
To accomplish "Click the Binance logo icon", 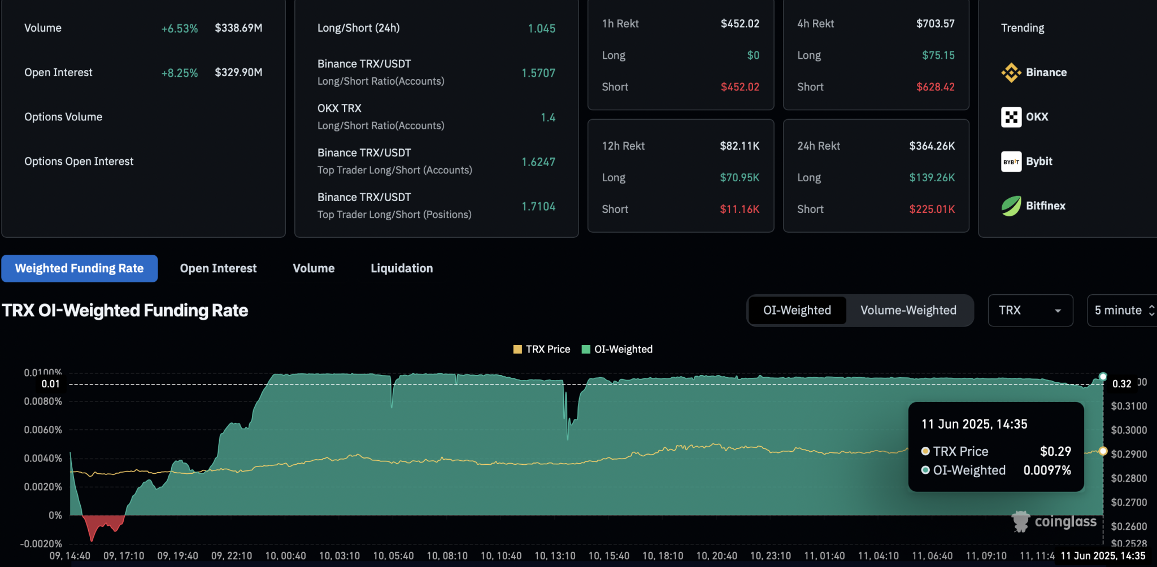I will [1011, 72].
